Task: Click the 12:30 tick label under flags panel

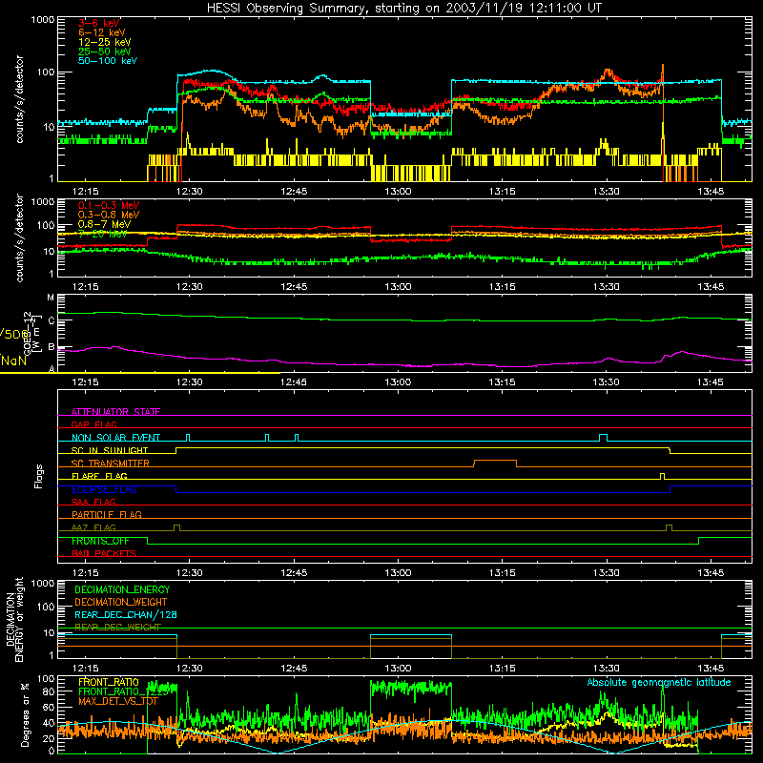Action: pos(189,573)
